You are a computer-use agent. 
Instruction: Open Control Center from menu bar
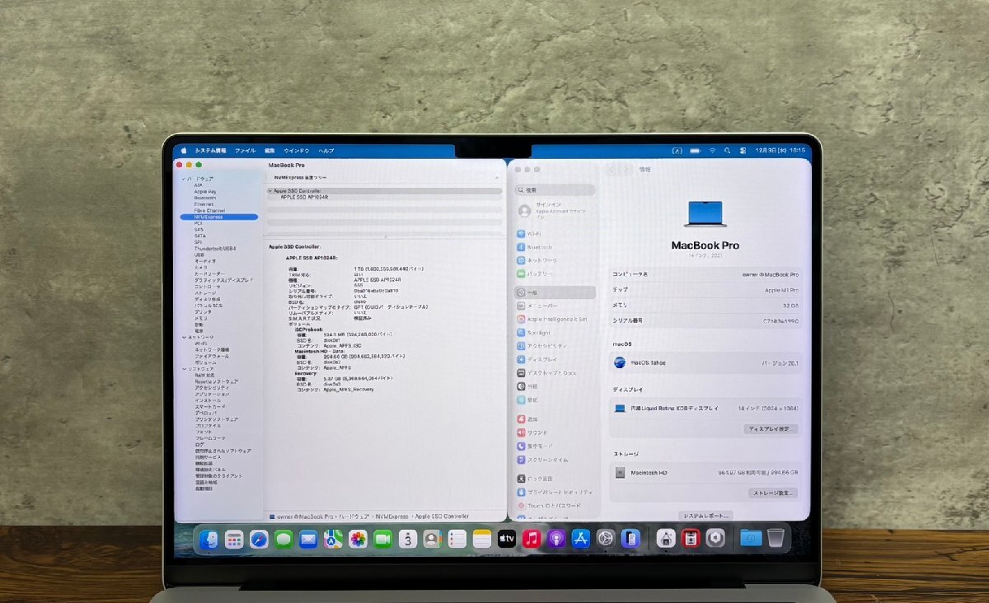pos(743,151)
